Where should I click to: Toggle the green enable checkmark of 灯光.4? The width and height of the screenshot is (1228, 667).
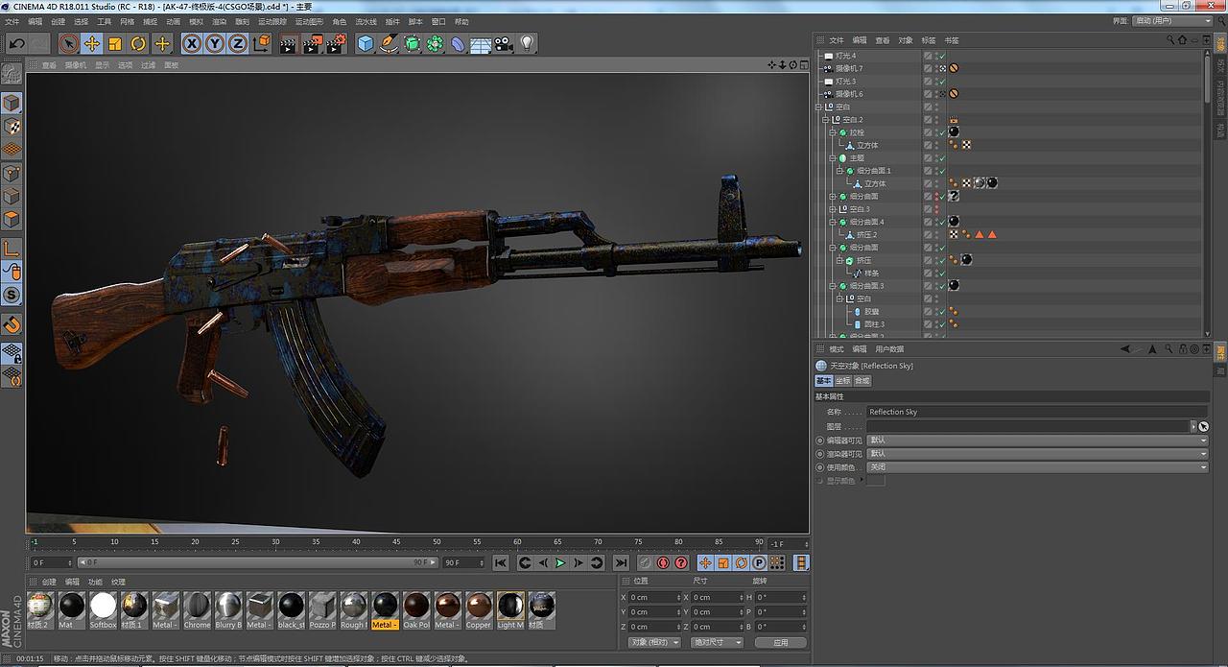(942, 57)
